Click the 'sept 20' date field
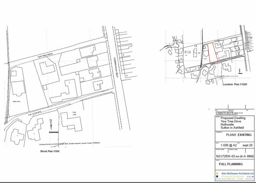Screen dimensions: 256x183 point(248,145)
